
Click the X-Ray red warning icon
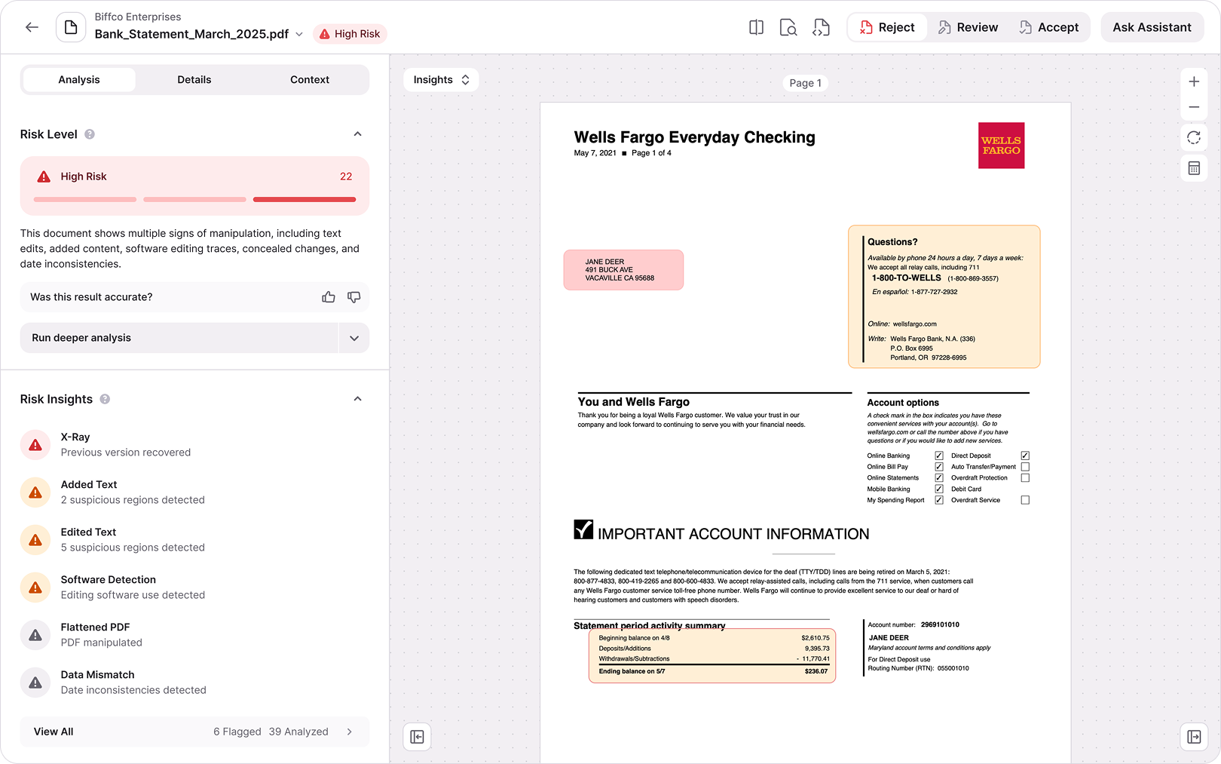click(x=35, y=445)
